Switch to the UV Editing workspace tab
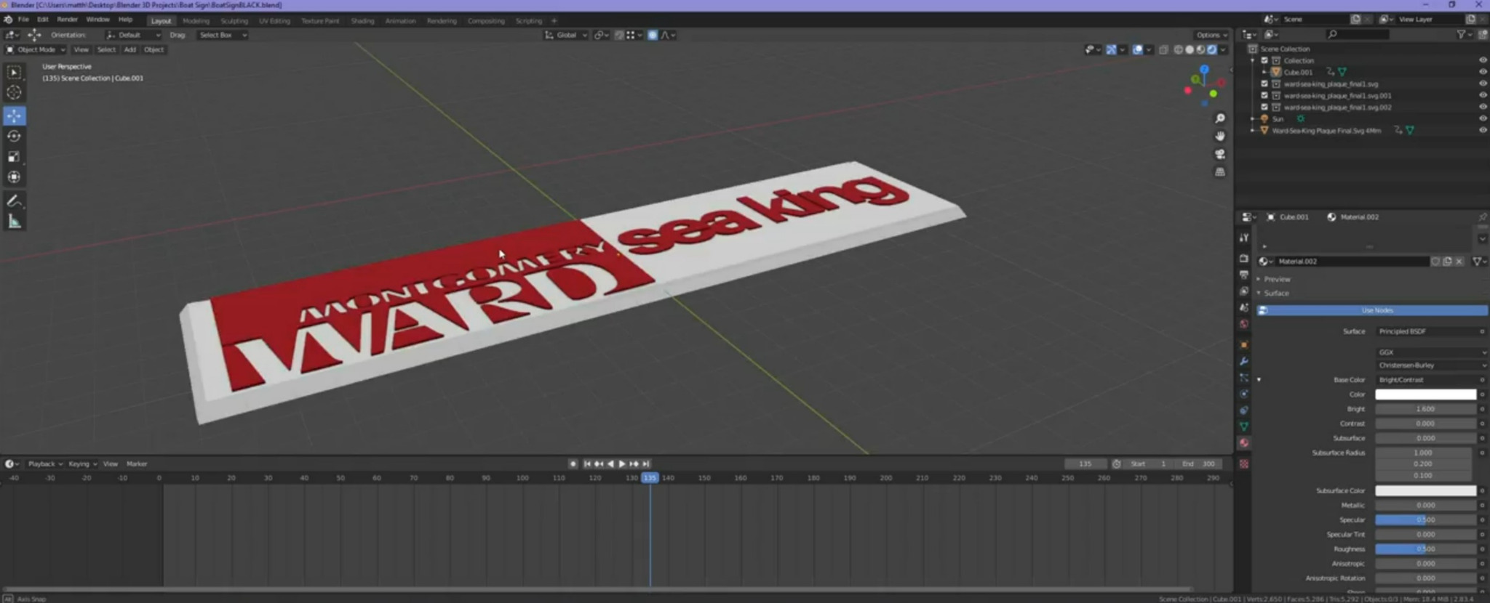Viewport: 1490px width, 603px height. [274, 20]
